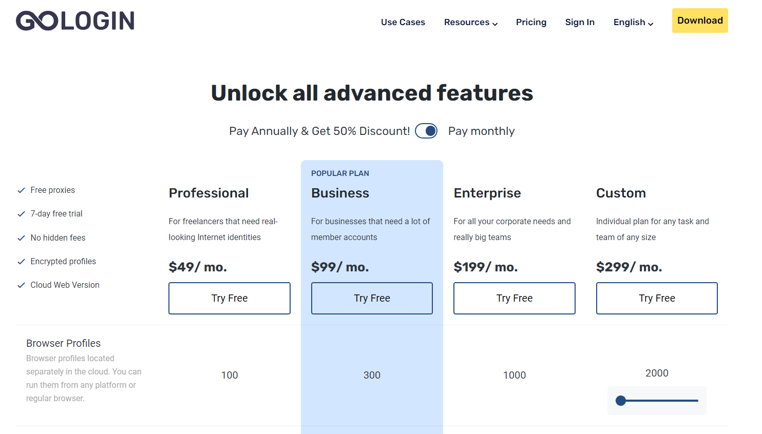Image resolution: width=762 pixels, height=434 pixels.
Task: Go to the Pricing page
Action: point(531,23)
